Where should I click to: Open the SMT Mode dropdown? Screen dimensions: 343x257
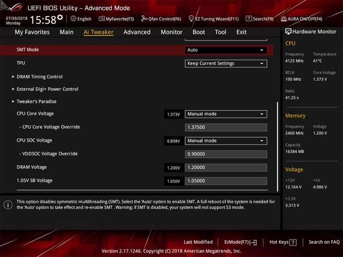226,50
